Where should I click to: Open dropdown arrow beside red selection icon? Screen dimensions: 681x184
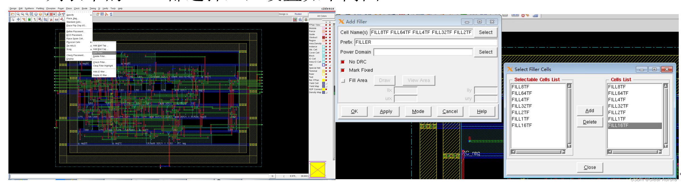(x=54, y=14)
